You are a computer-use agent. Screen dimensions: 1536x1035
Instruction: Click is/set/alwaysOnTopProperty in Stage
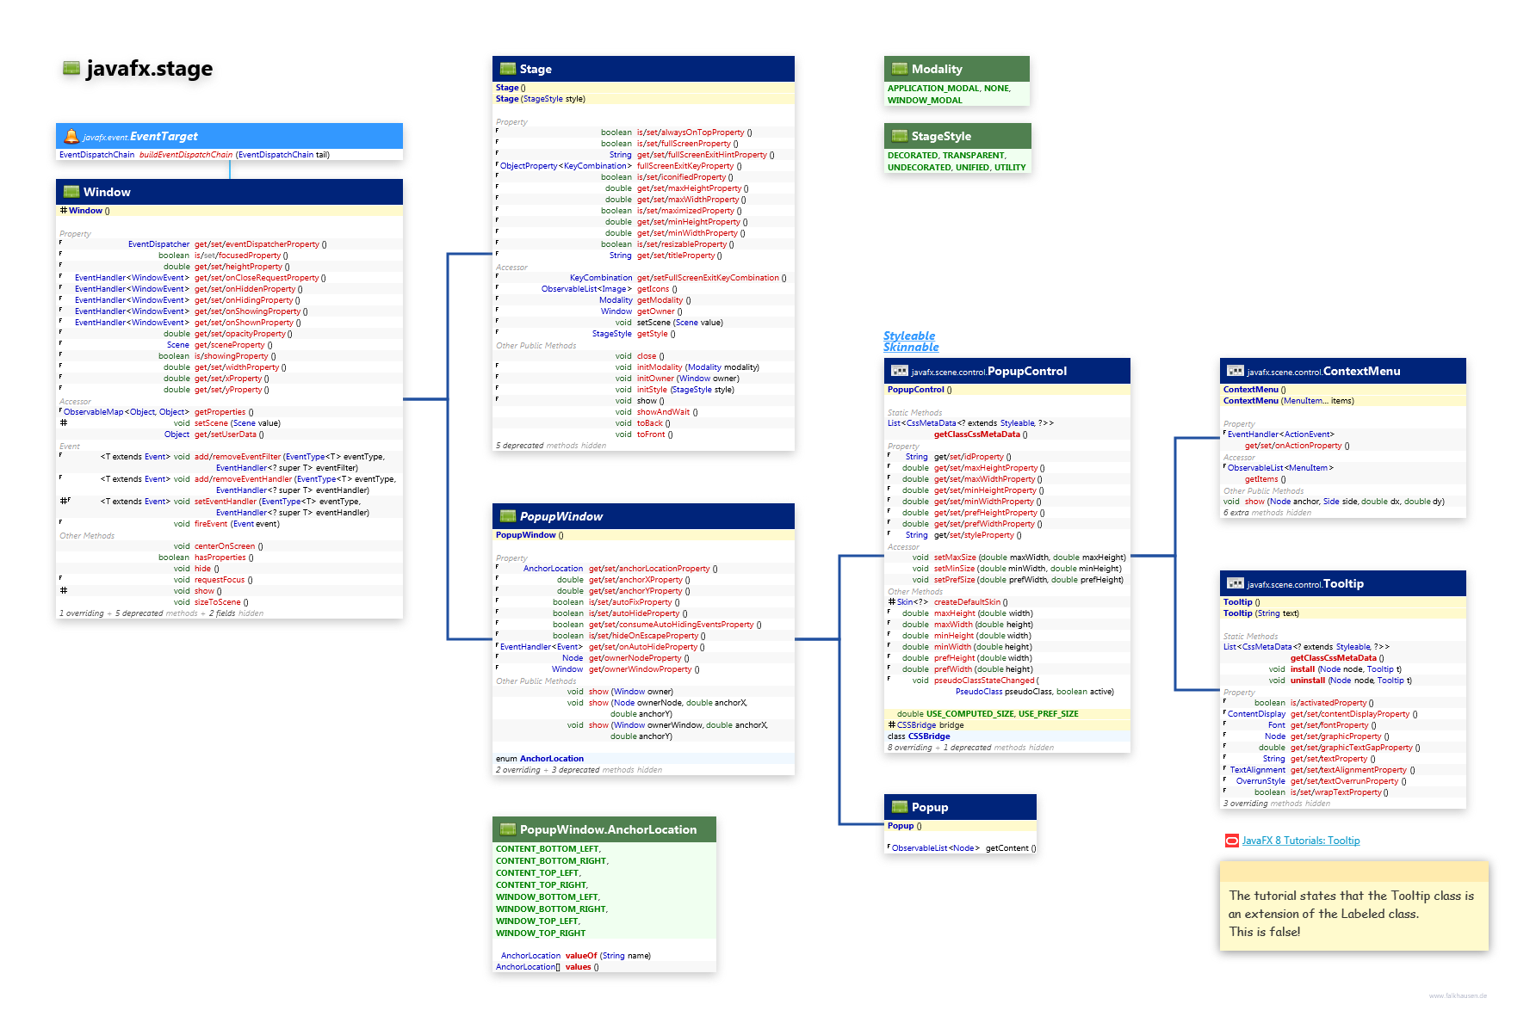691,132
